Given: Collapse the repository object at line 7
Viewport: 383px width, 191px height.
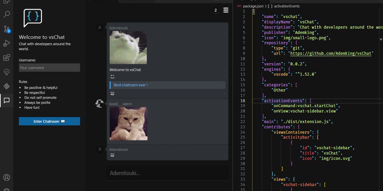Looking at the screenshot, I should pyautogui.click(x=249, y=43).
